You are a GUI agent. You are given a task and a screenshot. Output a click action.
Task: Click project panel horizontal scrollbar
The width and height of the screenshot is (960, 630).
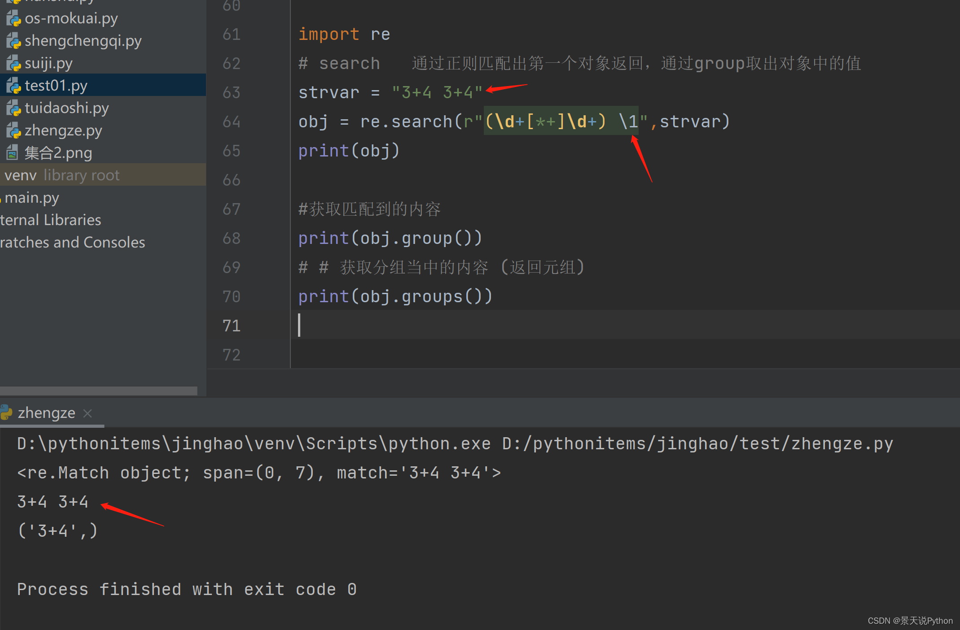coord(98,391)
